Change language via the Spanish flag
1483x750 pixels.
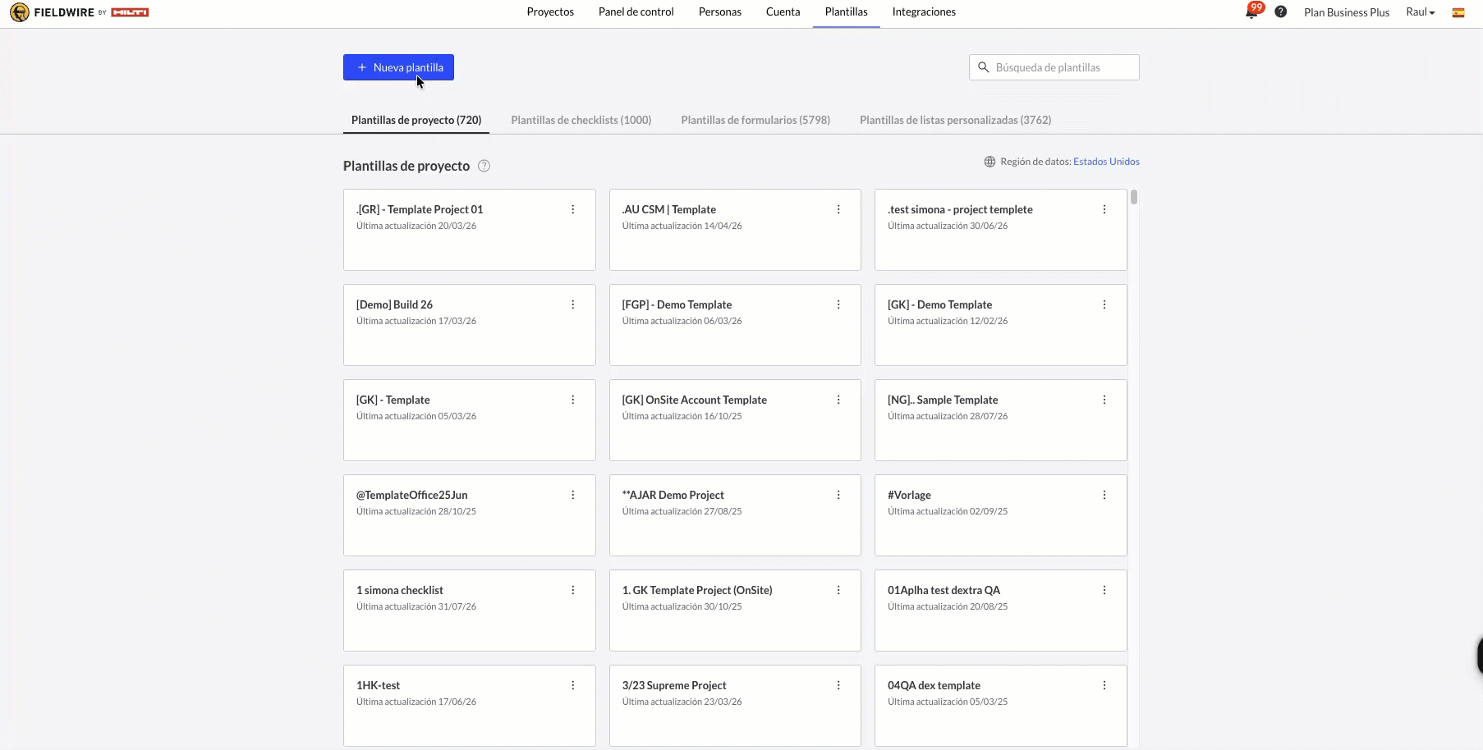pos(1458,12)
